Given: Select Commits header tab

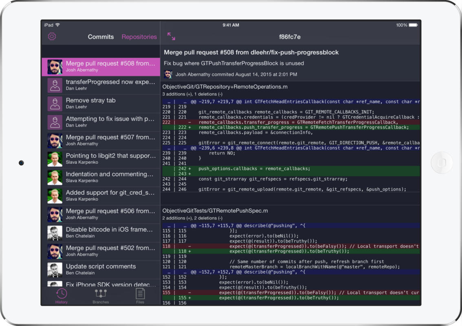Looking at the screenshot, I should (x=101, y=37).
